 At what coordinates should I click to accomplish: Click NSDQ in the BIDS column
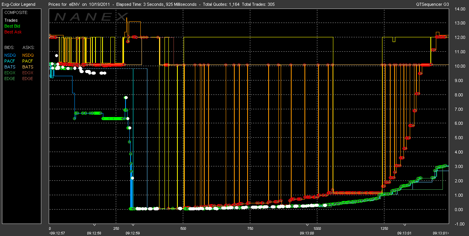click(10, 55)
